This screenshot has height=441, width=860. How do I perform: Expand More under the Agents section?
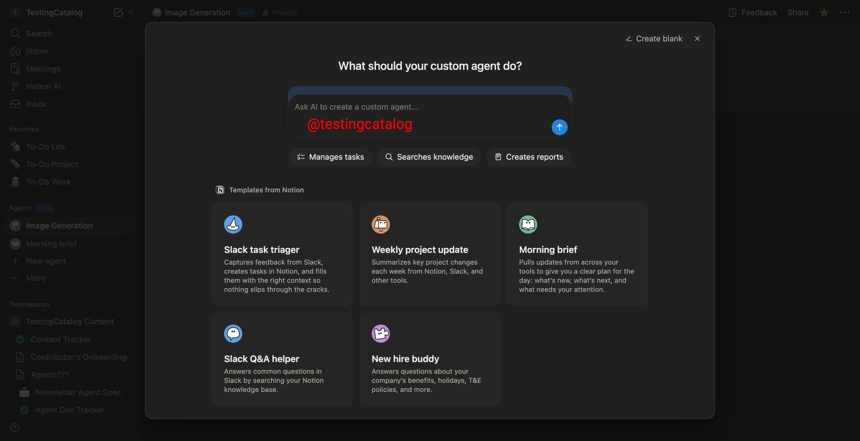(x=35, y=278)
